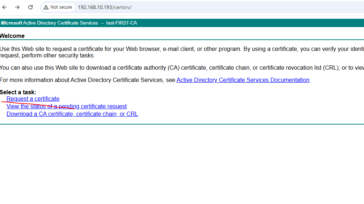Click the address bar URL 192.168.10.193/certsrv/

click(x=105, y=7)
